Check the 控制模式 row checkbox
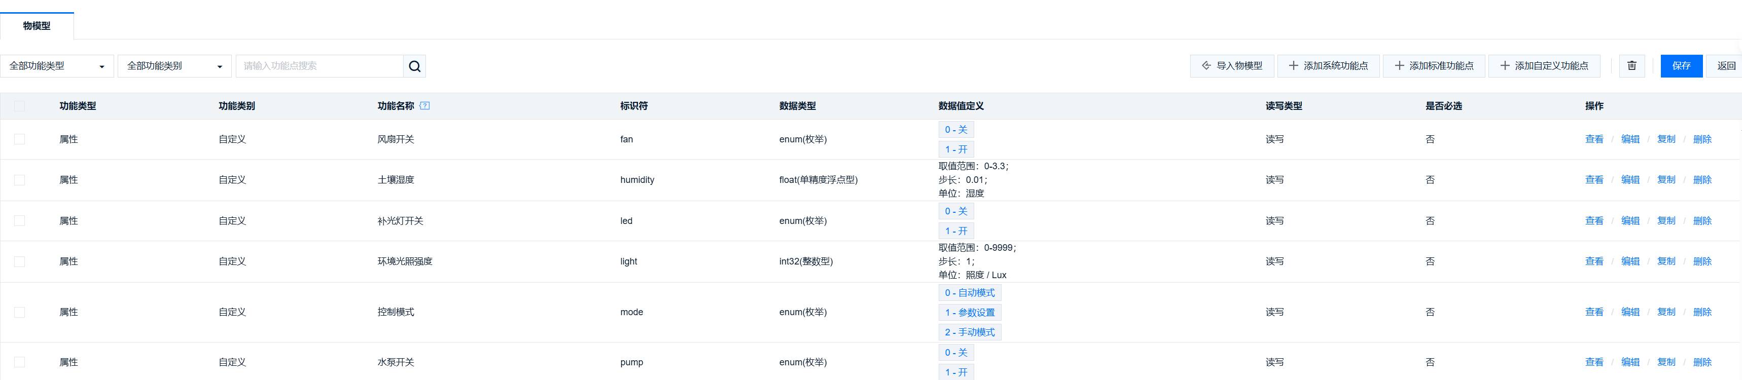Image resolution: width=1742 pixels, height=380 pixels. tap(20, 313)
